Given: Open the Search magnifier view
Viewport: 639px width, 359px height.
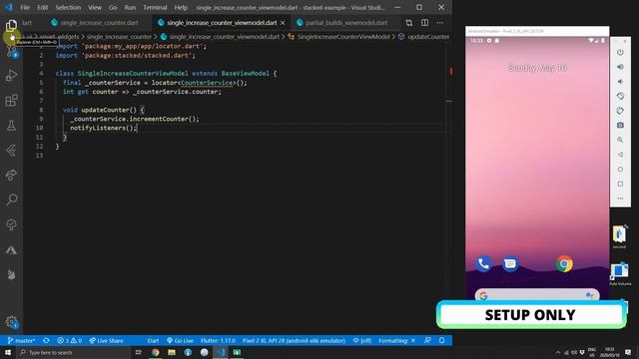Looking at the screenshot, I should [11, 199].
